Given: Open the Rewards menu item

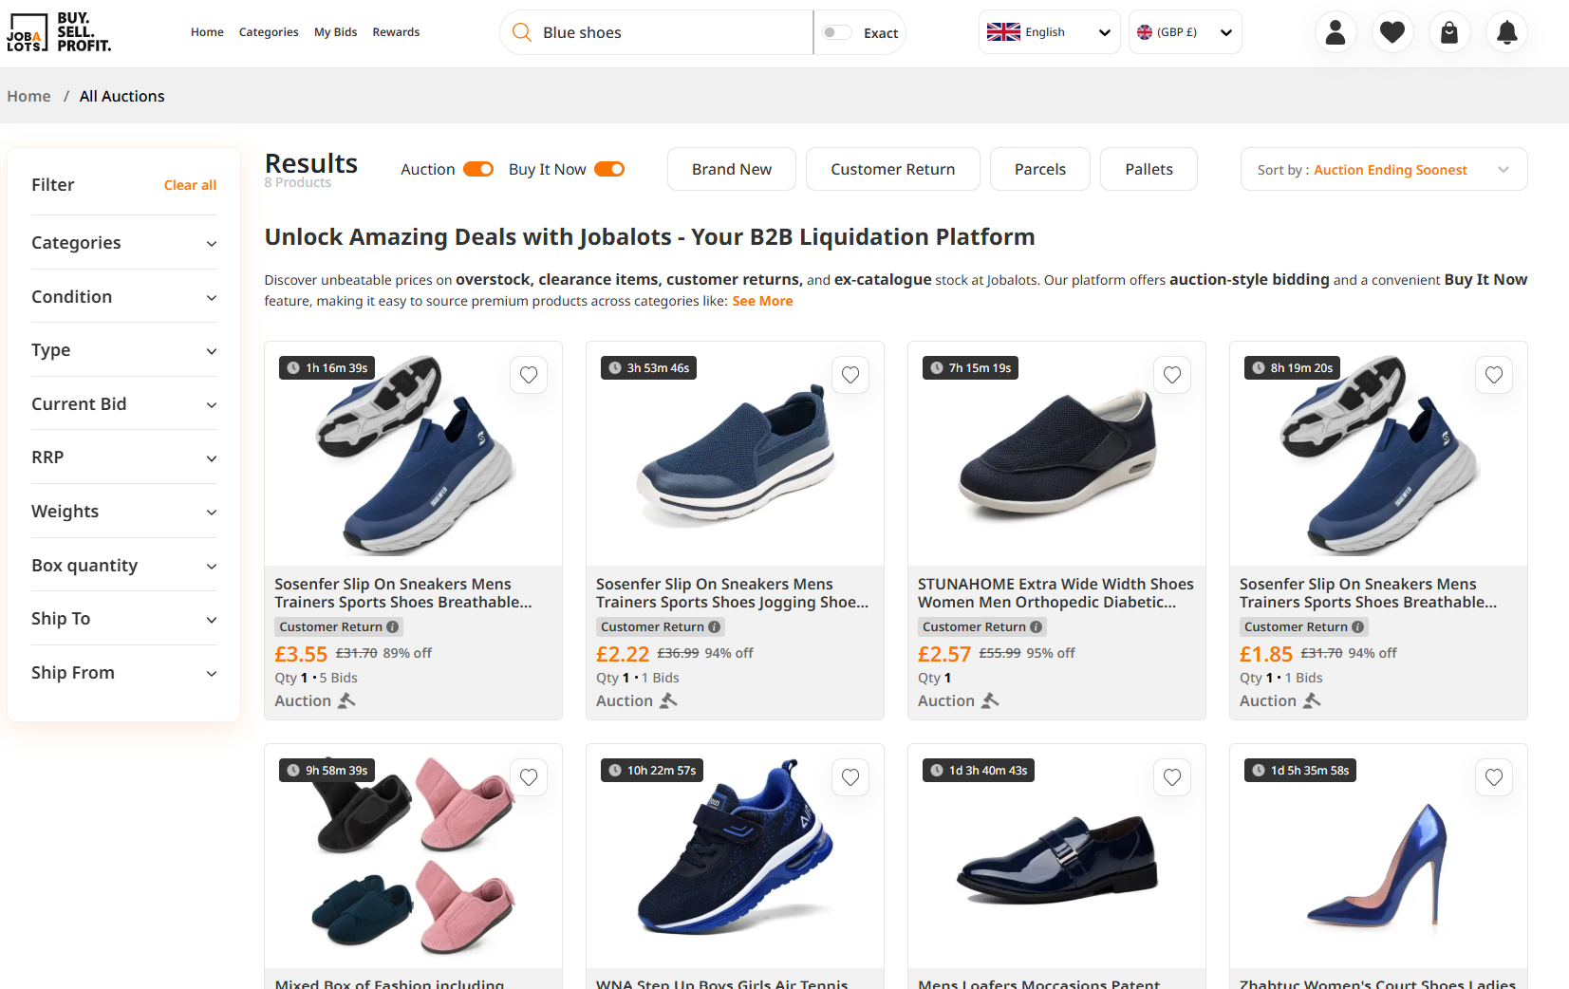Looking at the screenshot, I should pos(396,32).
